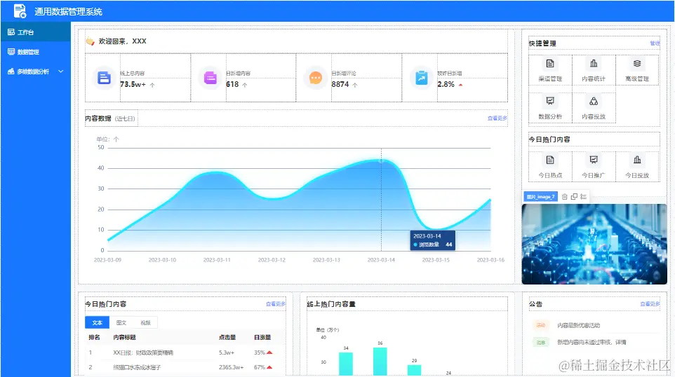Click the blue trend icon for 较昨日新增
Image resolution: width=675 pixels, height=377 pixels.
(x=422, y=78)
